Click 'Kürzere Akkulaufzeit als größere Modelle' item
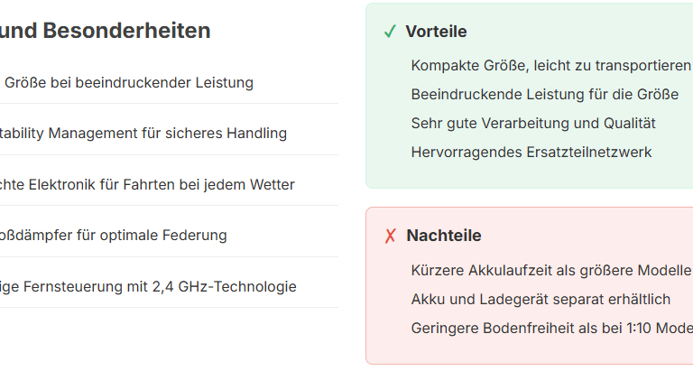 point(551,270)
